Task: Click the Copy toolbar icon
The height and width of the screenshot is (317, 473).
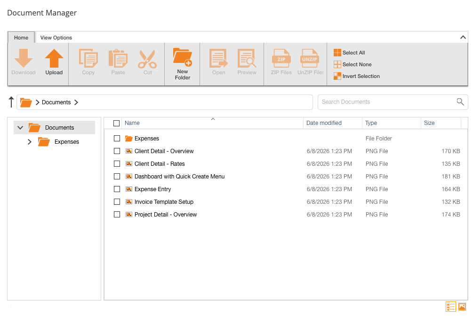Action: pyautogui.click(x=88, y=58)
